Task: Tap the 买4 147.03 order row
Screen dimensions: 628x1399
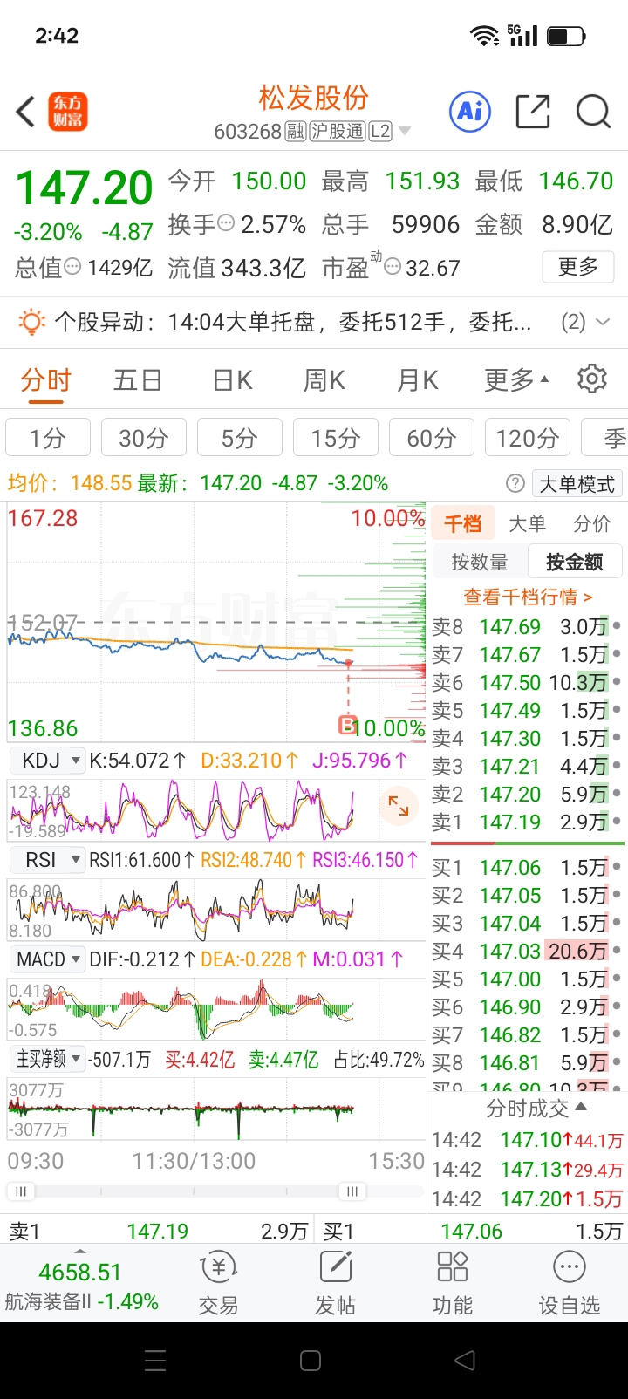Action: tap(527, 952)
